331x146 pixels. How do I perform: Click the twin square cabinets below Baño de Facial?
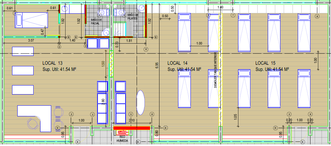(98, 43)
